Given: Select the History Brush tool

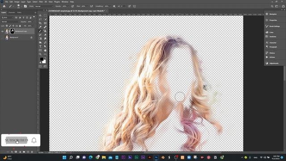Looking at the screenshot, I should pos(40,35).
